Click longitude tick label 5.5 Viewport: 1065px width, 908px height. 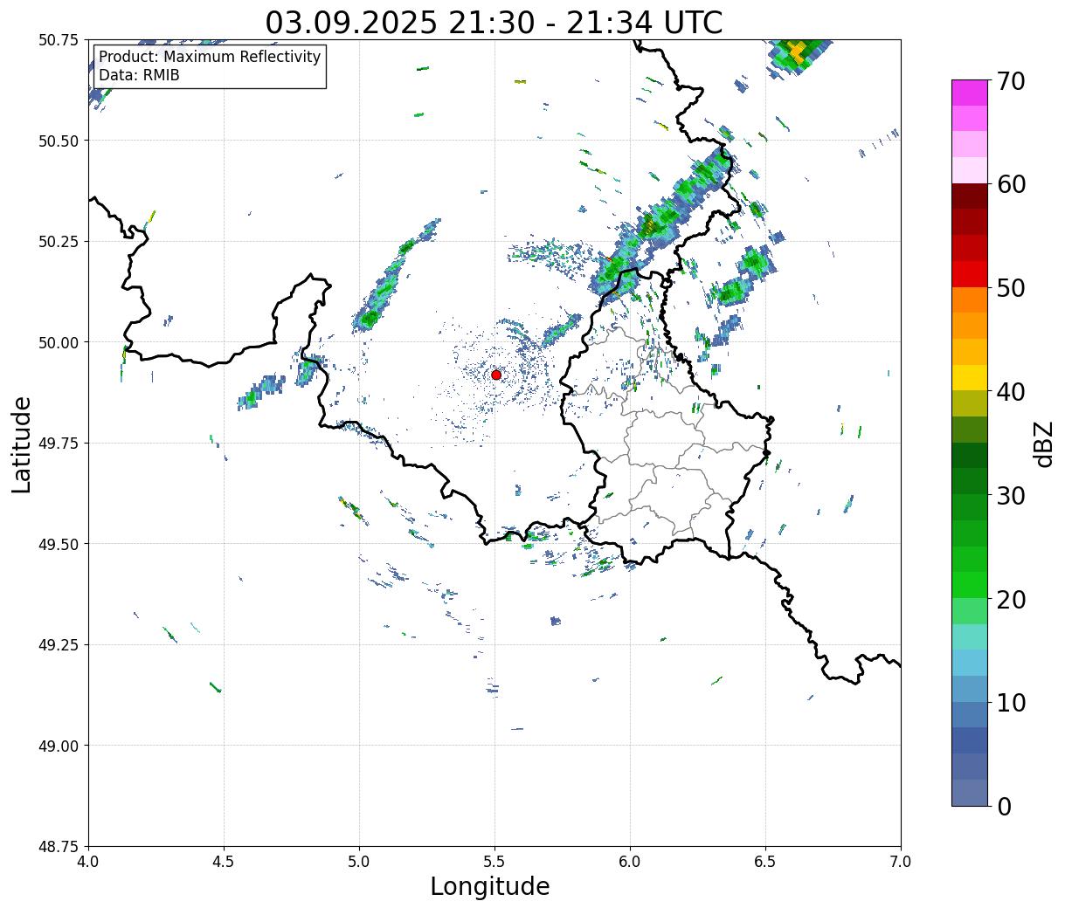(494, 862)
